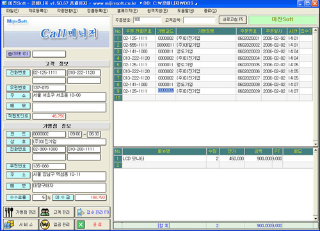Click 주소 button in 고객 정보 section
The width and height of the screenshot is (320, 231).
18,96
